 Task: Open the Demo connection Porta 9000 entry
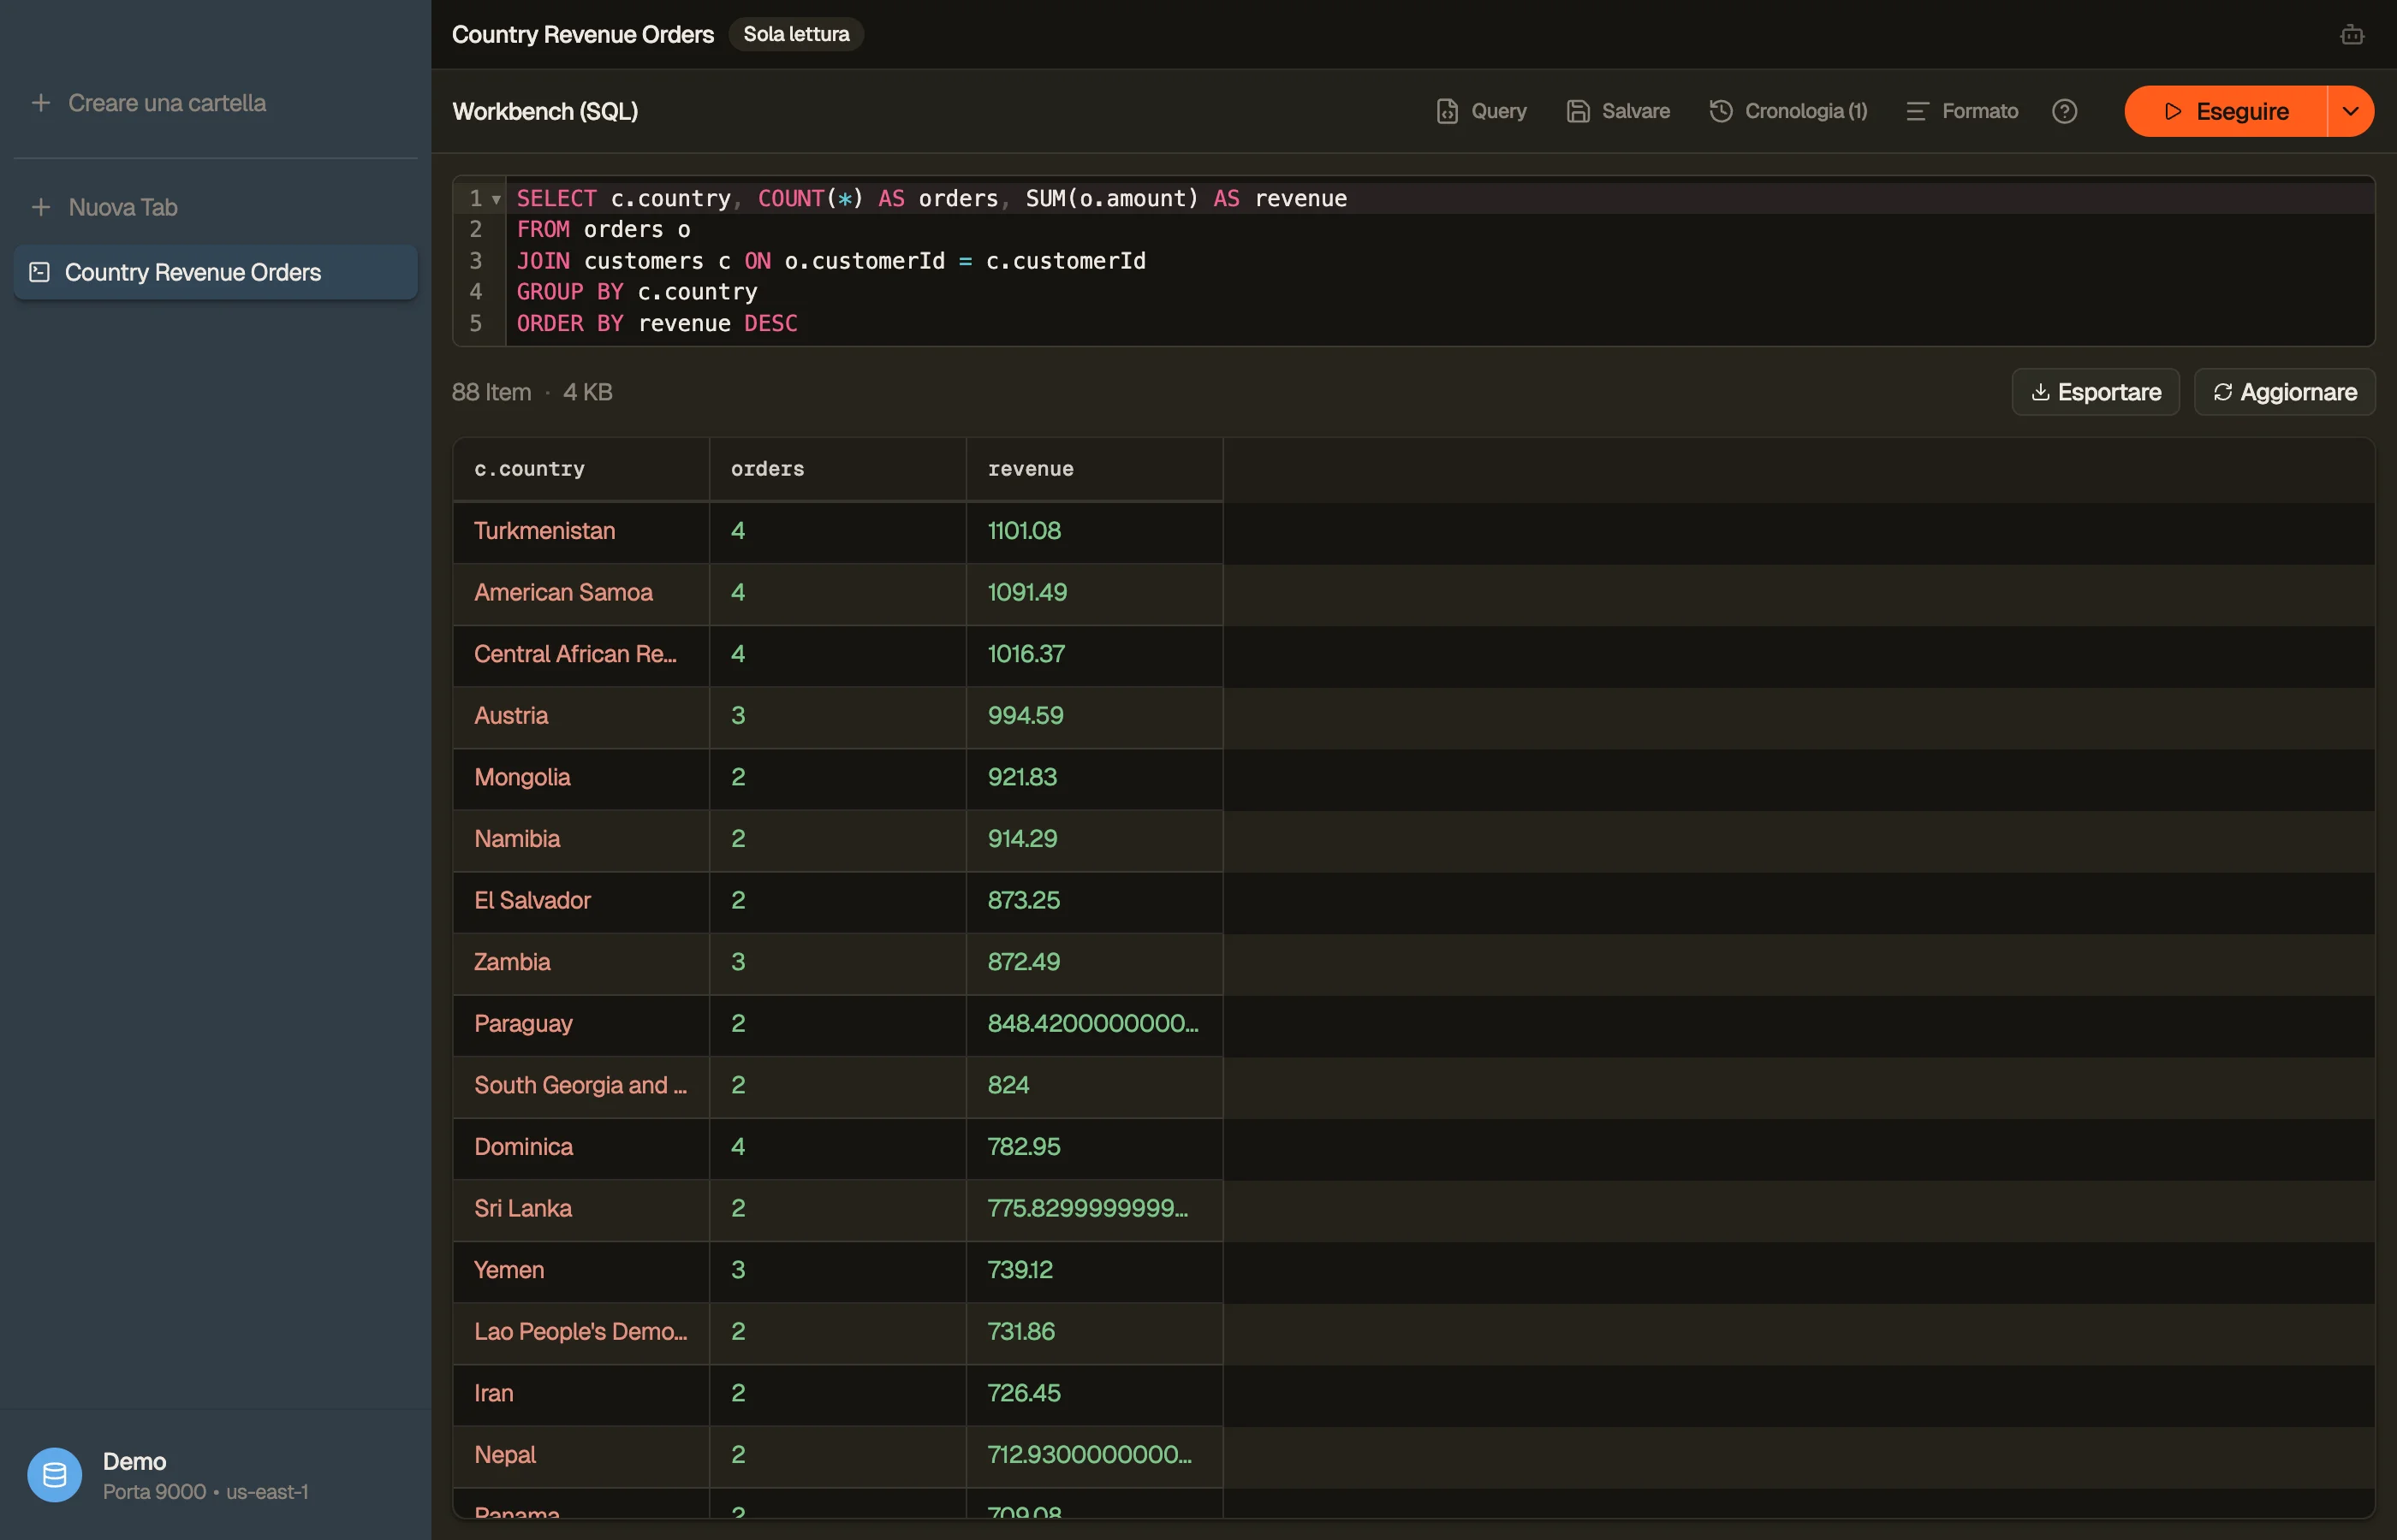[x=215, y=1475]
